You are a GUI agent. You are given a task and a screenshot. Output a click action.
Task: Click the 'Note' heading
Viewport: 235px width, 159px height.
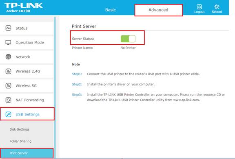(x=76, y=64)
